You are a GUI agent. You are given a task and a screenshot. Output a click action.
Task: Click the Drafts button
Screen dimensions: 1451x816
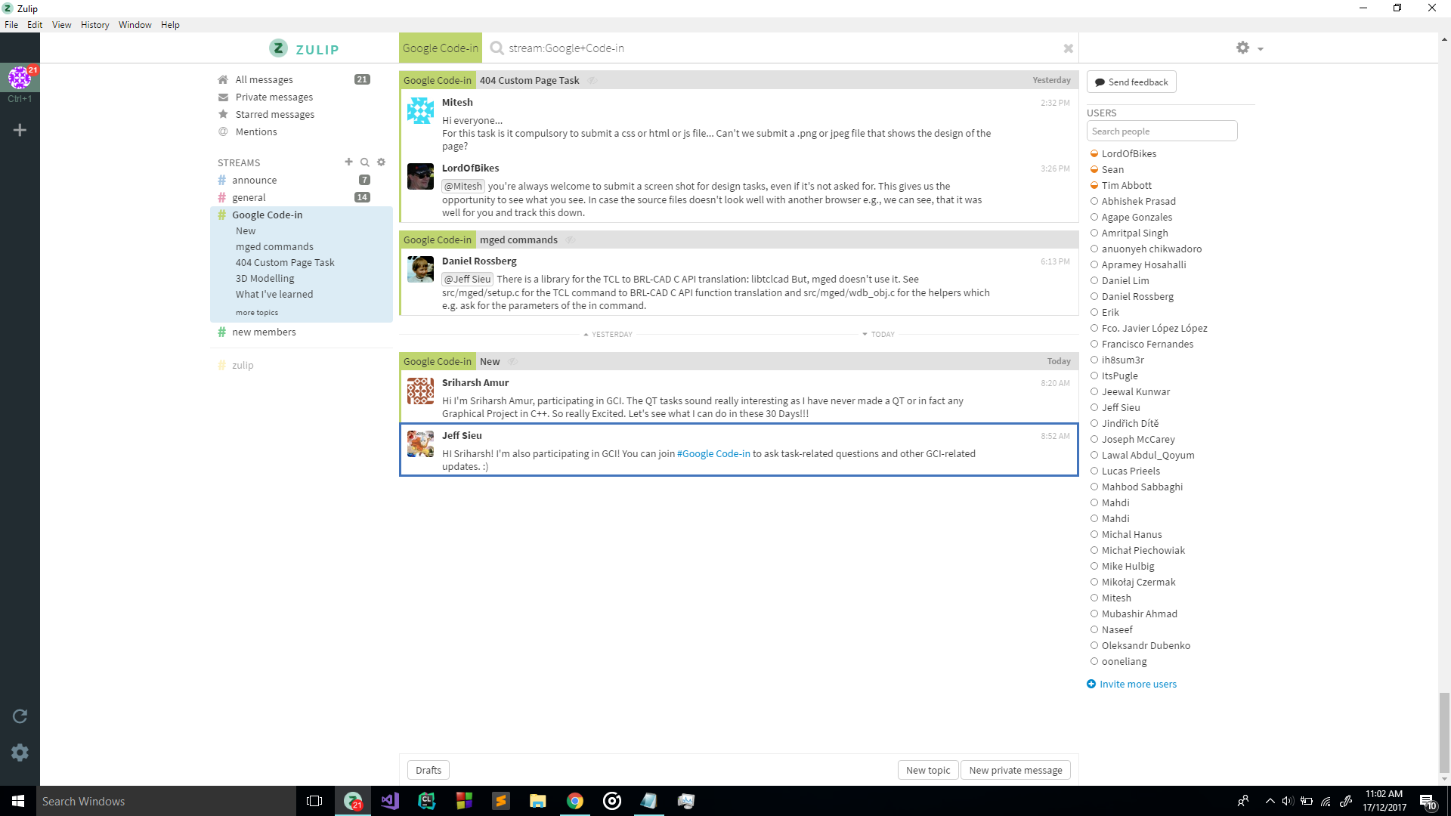tap(428, 770)
